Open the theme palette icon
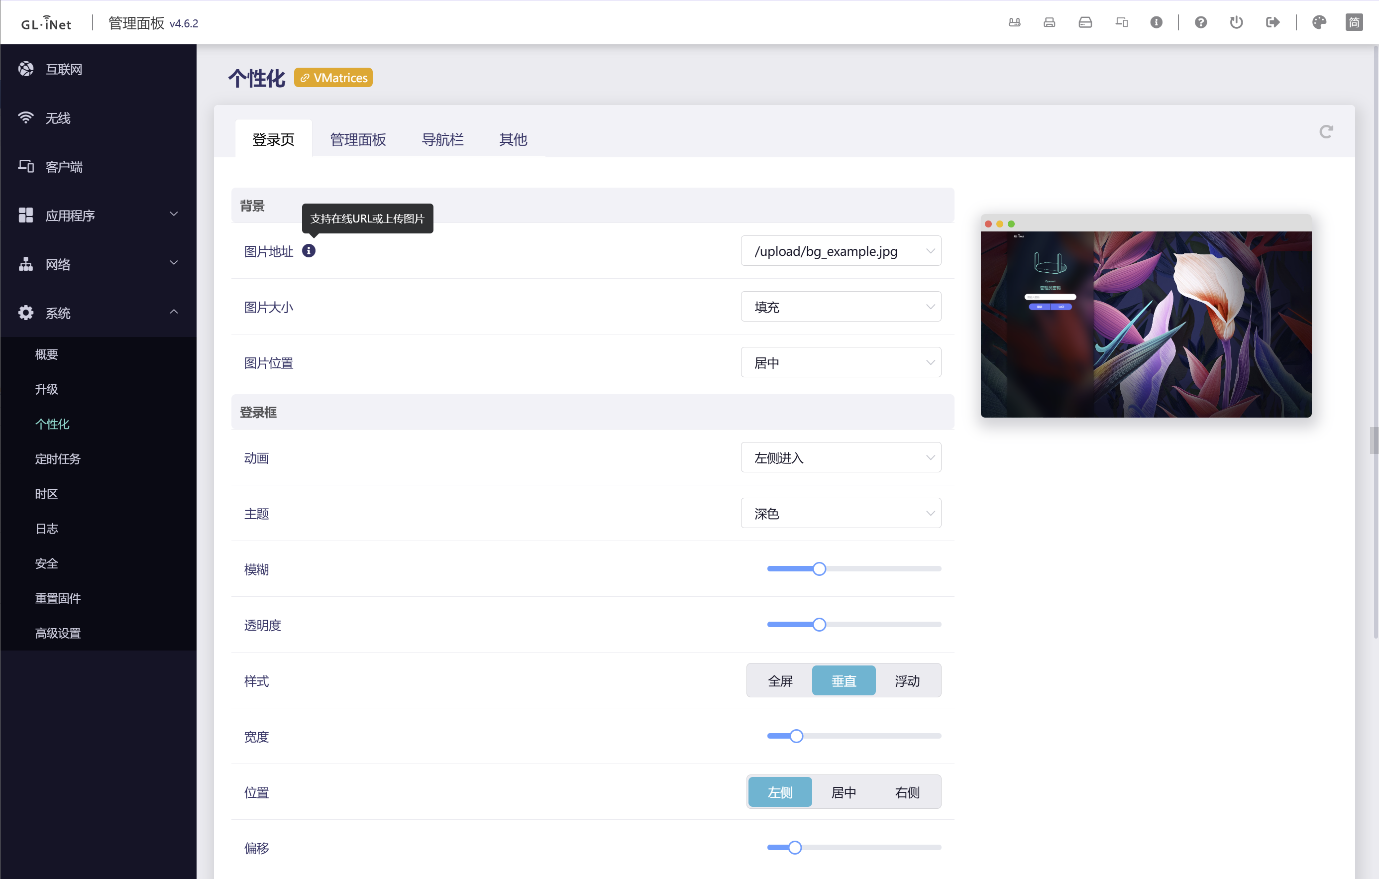This screenshot has height=879, width=1379. point(1319,22)
